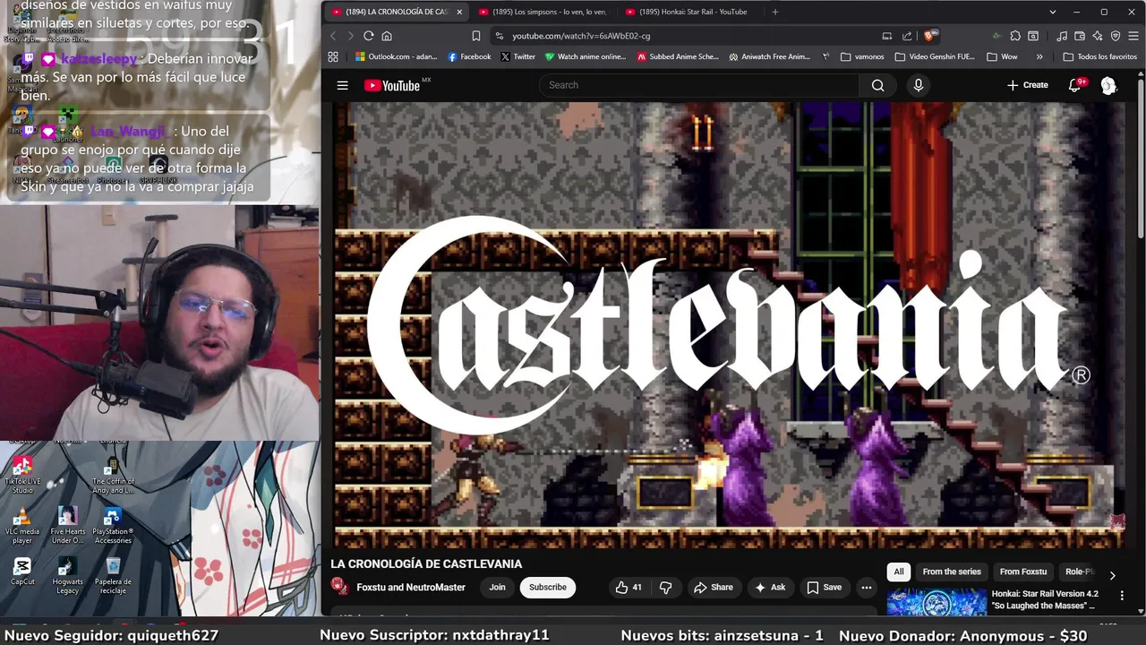Open the YouTube account avatar menu
The width and height of the screenshot is (1146, 645).
(x=1108, y=85)
